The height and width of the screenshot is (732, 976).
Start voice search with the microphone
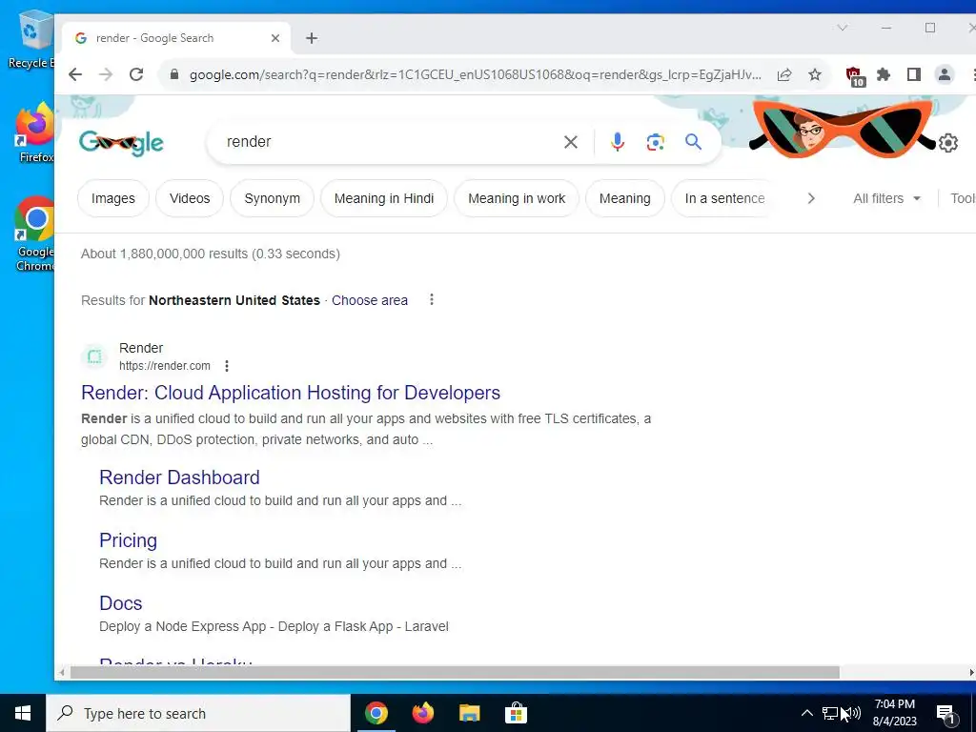point(617,142)
